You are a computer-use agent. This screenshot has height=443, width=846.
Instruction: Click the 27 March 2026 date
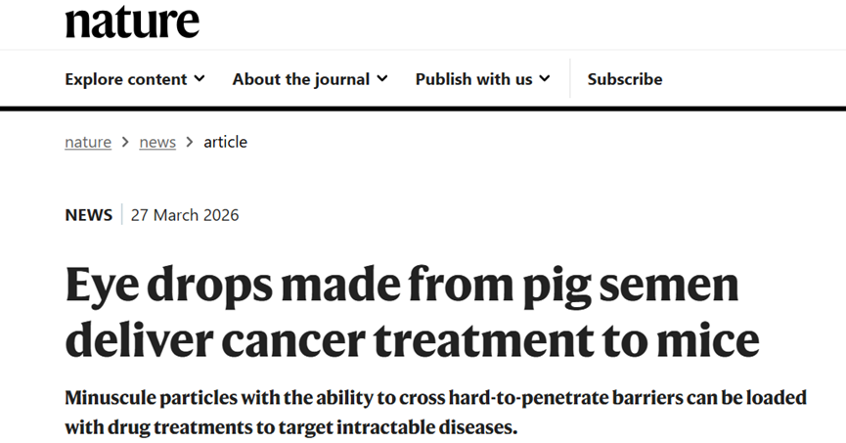[185, 215]
